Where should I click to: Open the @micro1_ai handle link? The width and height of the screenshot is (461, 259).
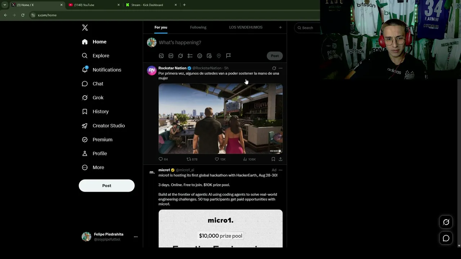click(x=185, y=170)
